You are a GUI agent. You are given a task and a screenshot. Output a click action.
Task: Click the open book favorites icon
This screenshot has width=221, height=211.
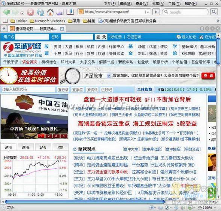click(x=70, y=12)
